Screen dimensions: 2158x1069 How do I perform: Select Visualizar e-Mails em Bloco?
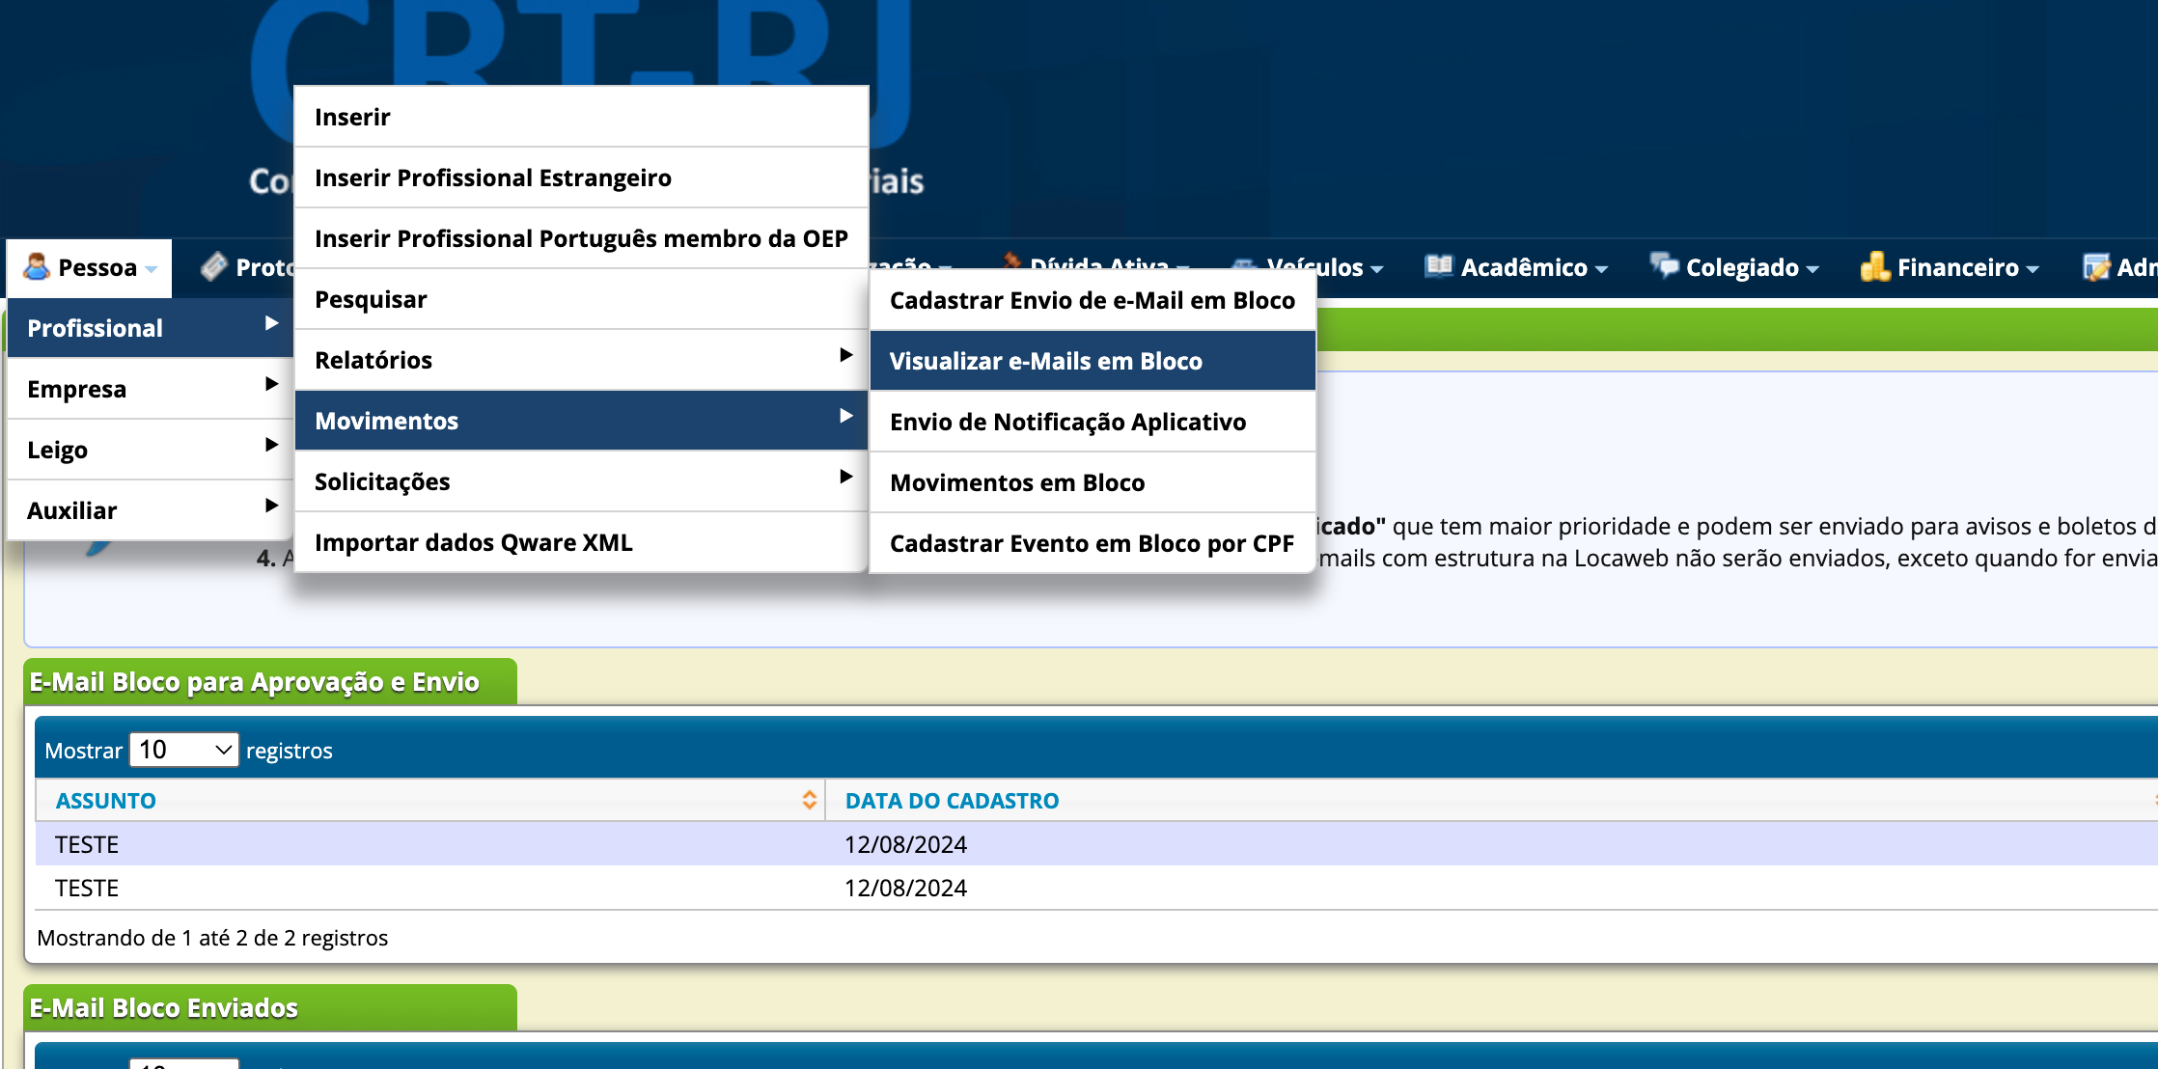[1093, 361]
